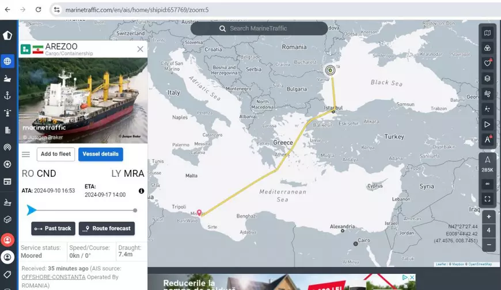The width and height of the screenshot is (501, 290).
Task: Click the green vessel type icon
Action: (25, 49)
